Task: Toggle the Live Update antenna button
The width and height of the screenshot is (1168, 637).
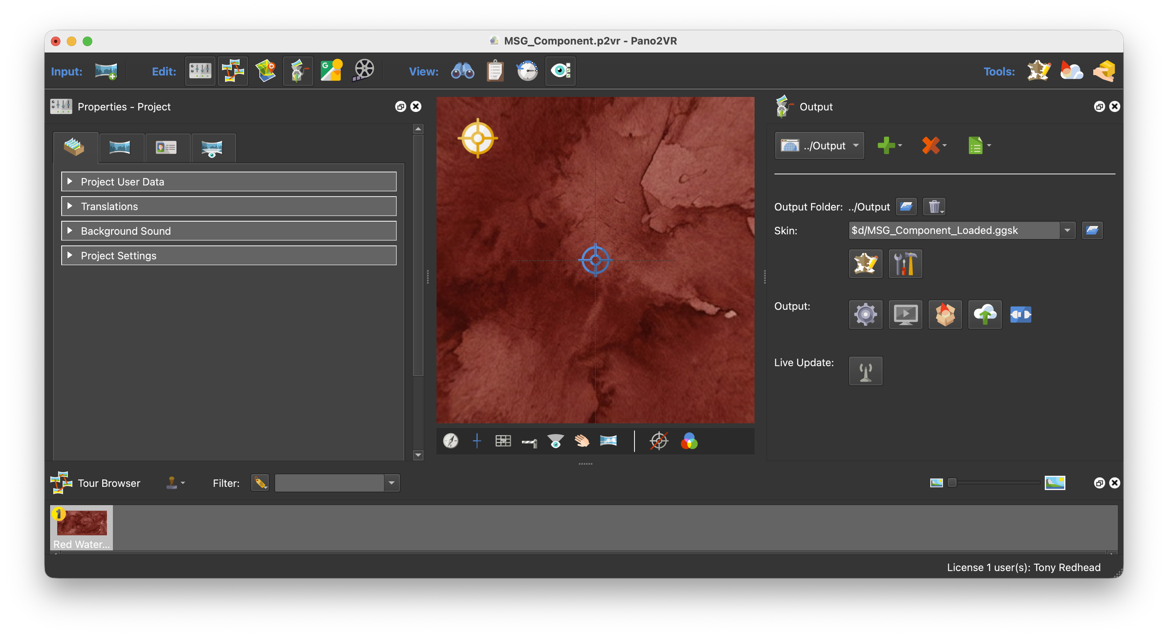Action: (x=866, y=371)
